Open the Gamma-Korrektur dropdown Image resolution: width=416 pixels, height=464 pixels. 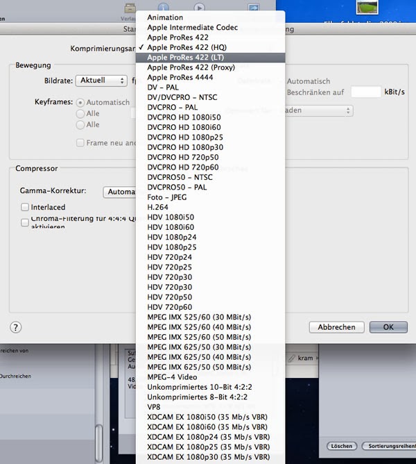click(119, 192)
